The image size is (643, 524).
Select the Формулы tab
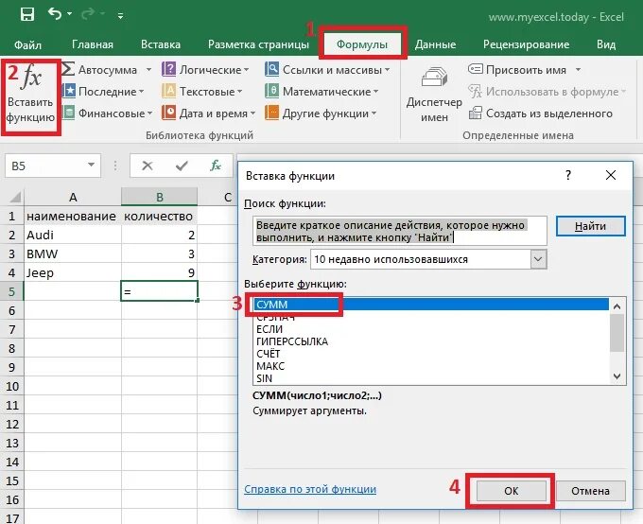point(362,44)
